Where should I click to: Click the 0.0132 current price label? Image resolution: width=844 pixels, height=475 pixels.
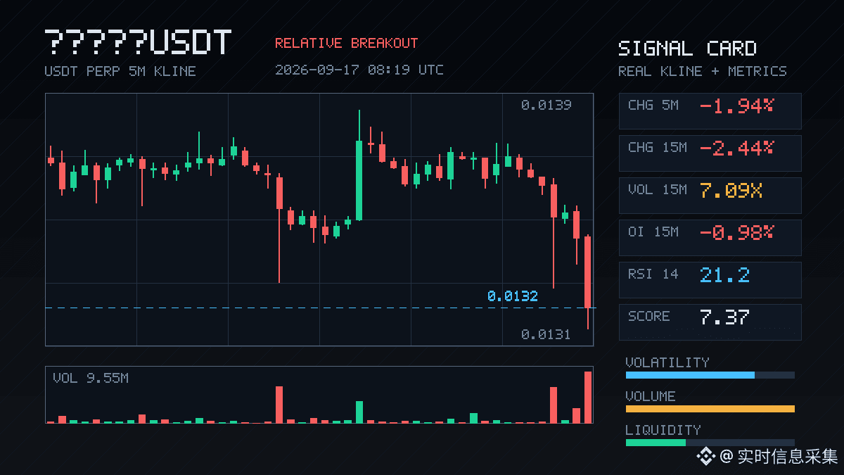pos(512,296)
